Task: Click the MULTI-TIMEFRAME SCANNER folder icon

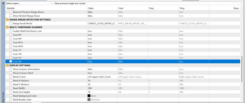Action: pos(7,27)
